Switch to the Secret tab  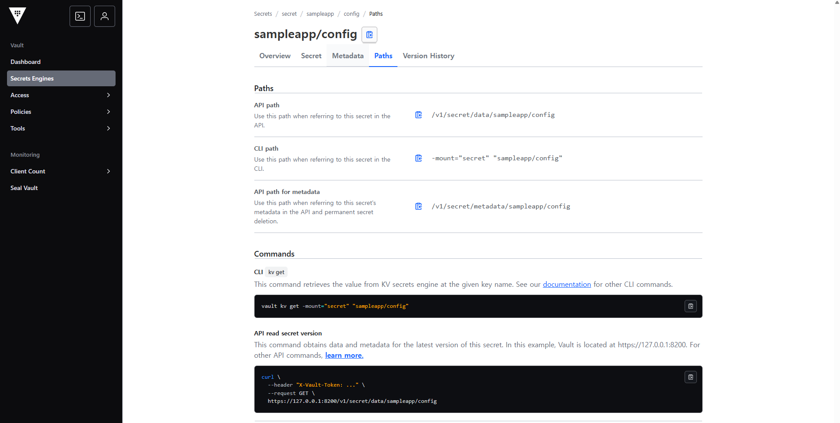tap(311, 56)
